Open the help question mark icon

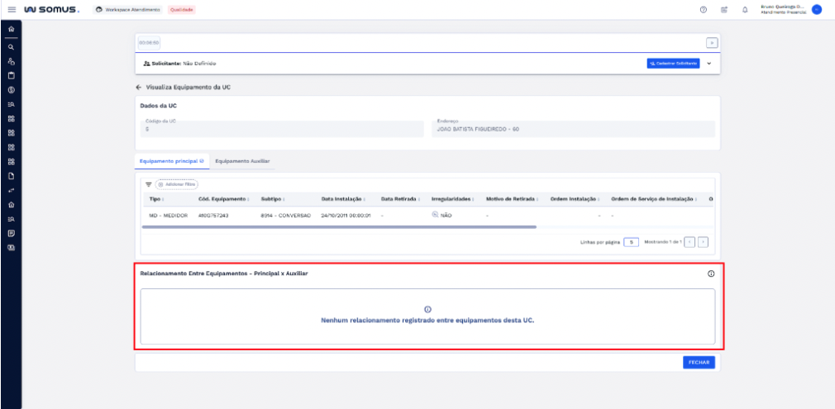tap(703, 10)
